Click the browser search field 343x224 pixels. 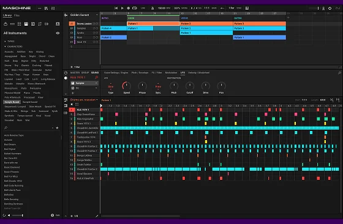point(28,128)
